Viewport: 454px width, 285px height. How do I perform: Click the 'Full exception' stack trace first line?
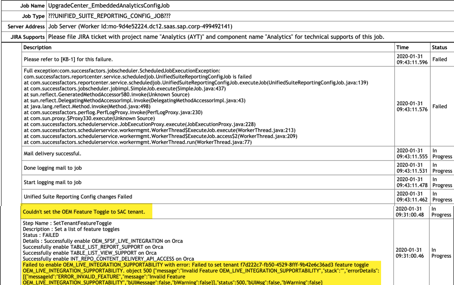pos(122,71)
